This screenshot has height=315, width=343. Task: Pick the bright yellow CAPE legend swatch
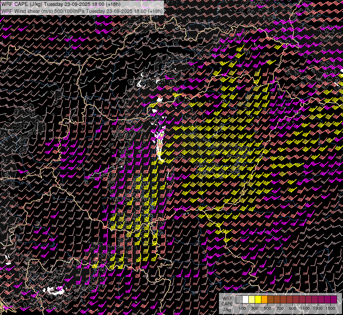[258, 300]
